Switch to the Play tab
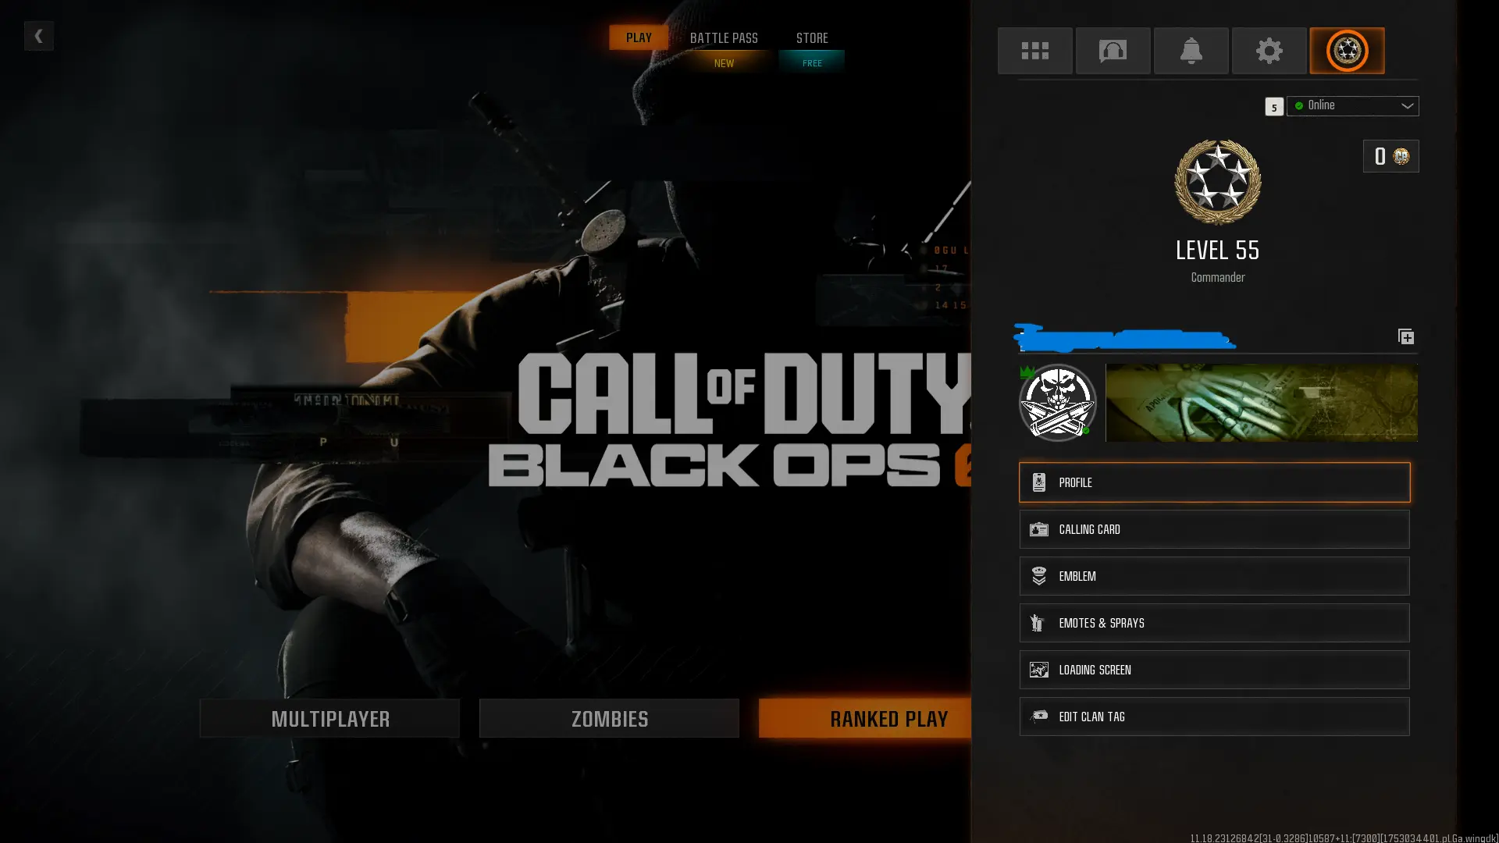 pyautogui.click(x=638, y=37)
